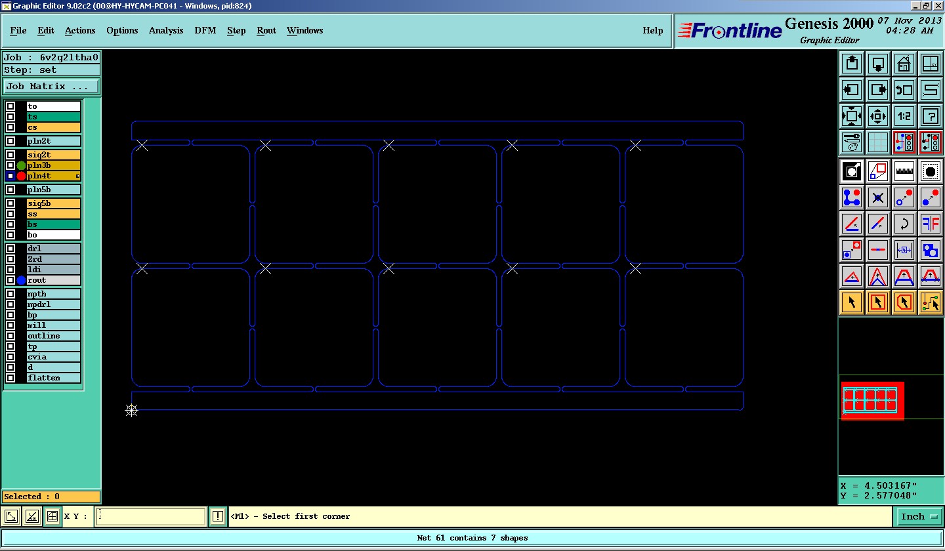945x551 pixels.
Task: Click the pan up arrow icon
Action: click(x=852, y=64)
